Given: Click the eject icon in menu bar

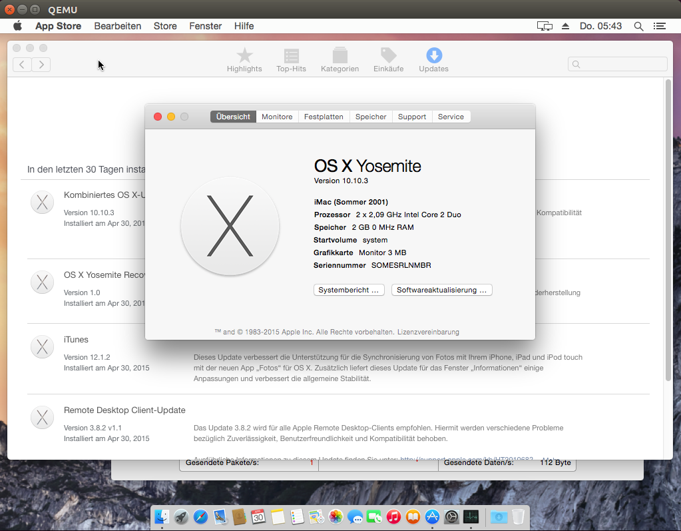Looking at the screenshot, I should tap(565, 26).
